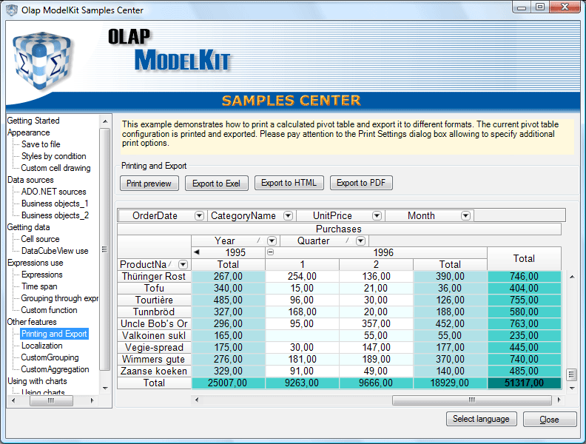Open the Business objects_1 sample

(55, 203)
